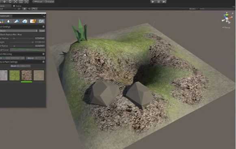Open the green Falloff Curve editor

tap(28, 50)
